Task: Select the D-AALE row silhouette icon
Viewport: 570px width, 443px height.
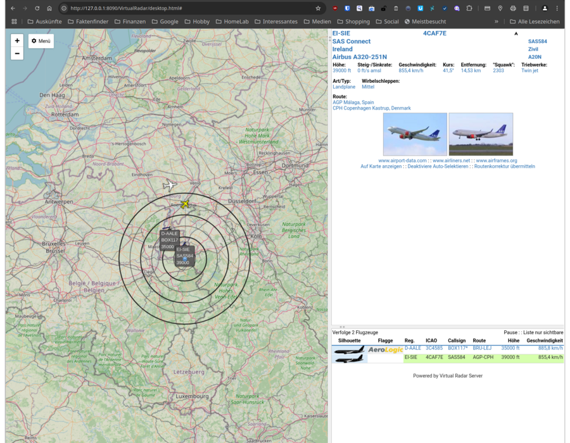Action: 350,350
